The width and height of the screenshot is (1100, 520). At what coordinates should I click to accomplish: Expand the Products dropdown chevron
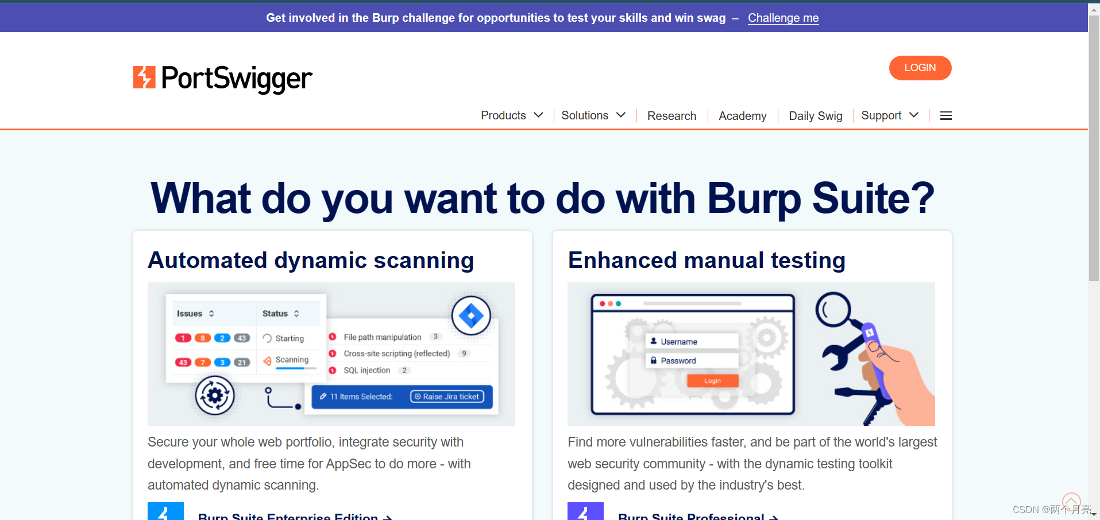click(538, 115)
